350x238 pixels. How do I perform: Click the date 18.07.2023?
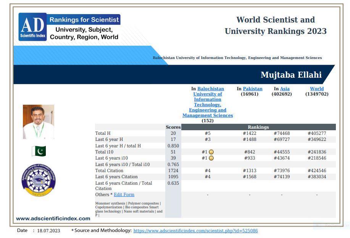[48, 231]
